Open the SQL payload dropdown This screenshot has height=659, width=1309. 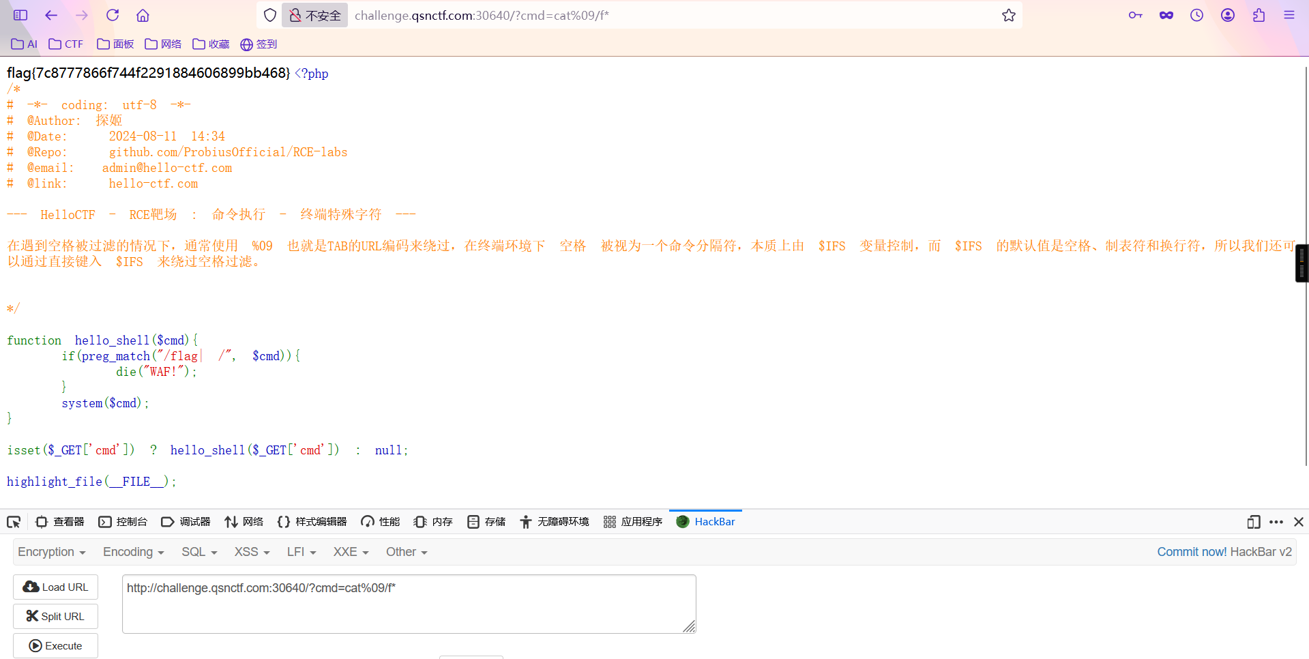198,552
